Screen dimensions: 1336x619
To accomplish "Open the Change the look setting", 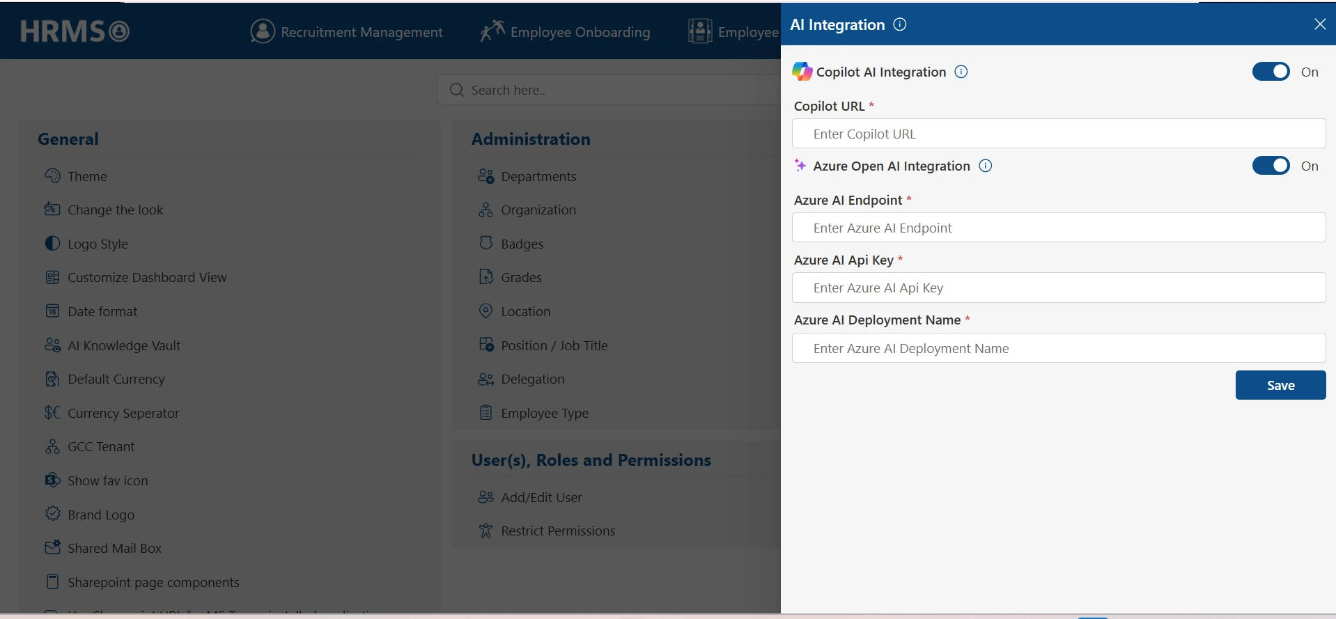I will point(115,210).
